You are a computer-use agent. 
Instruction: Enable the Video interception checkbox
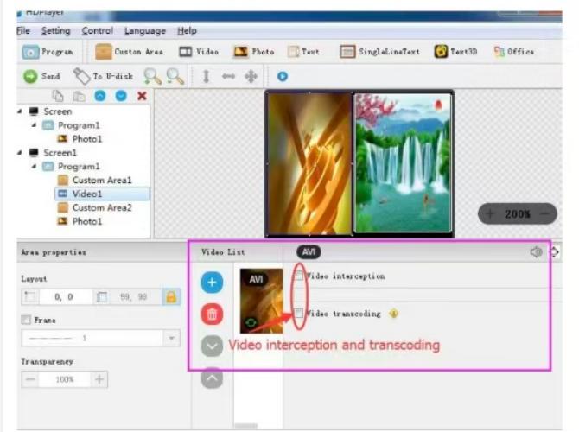299,276
